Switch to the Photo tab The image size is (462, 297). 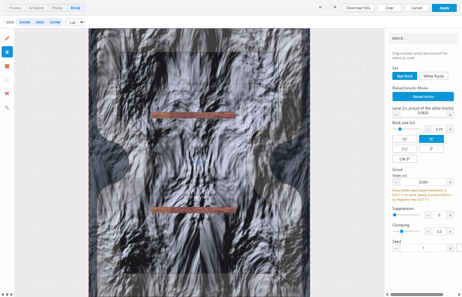click(x=57, y=8)
